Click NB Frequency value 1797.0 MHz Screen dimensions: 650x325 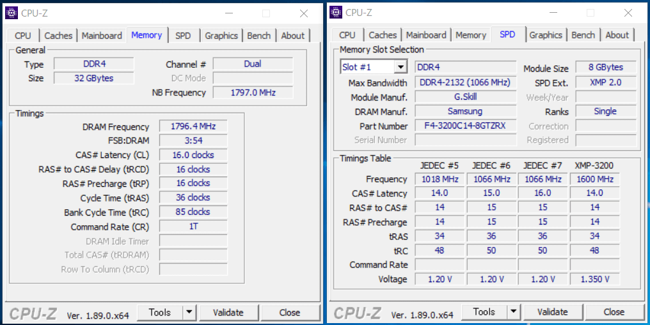coord(253,92)
